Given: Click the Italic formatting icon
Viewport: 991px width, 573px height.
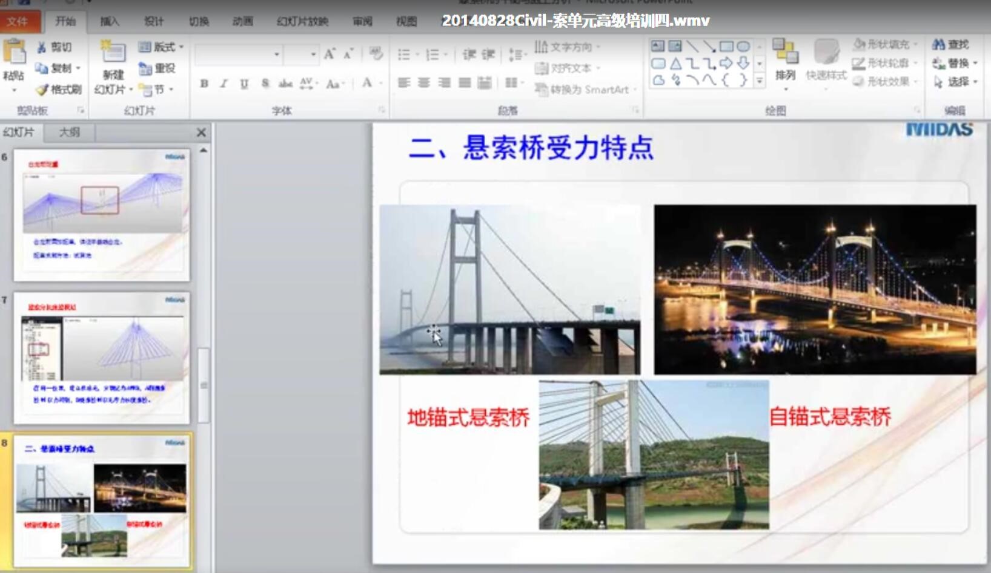Looking at the screenshot, I should tap(224, 83).
